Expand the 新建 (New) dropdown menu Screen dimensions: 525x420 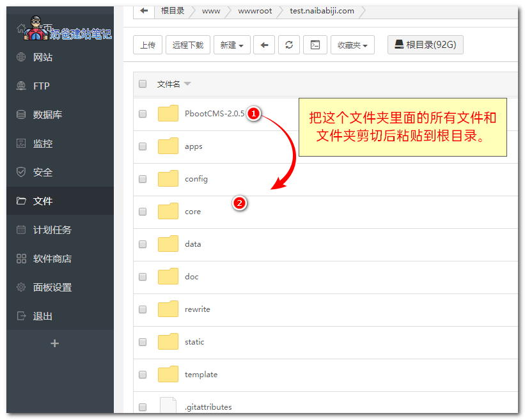(231, 45)
